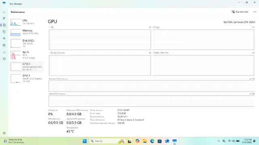Select the Wi-Fi performance item
This screenshot has height=145, width=259.
(x=27, y=55)
